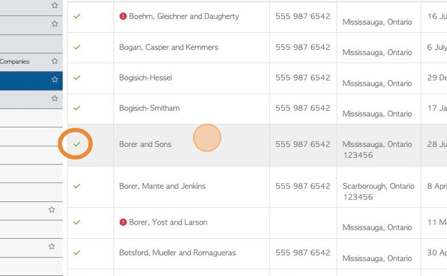Toggle the bottom-most star icon in the sidebar
The width and height of the screenshot is (447, 276).
[51, 246]
